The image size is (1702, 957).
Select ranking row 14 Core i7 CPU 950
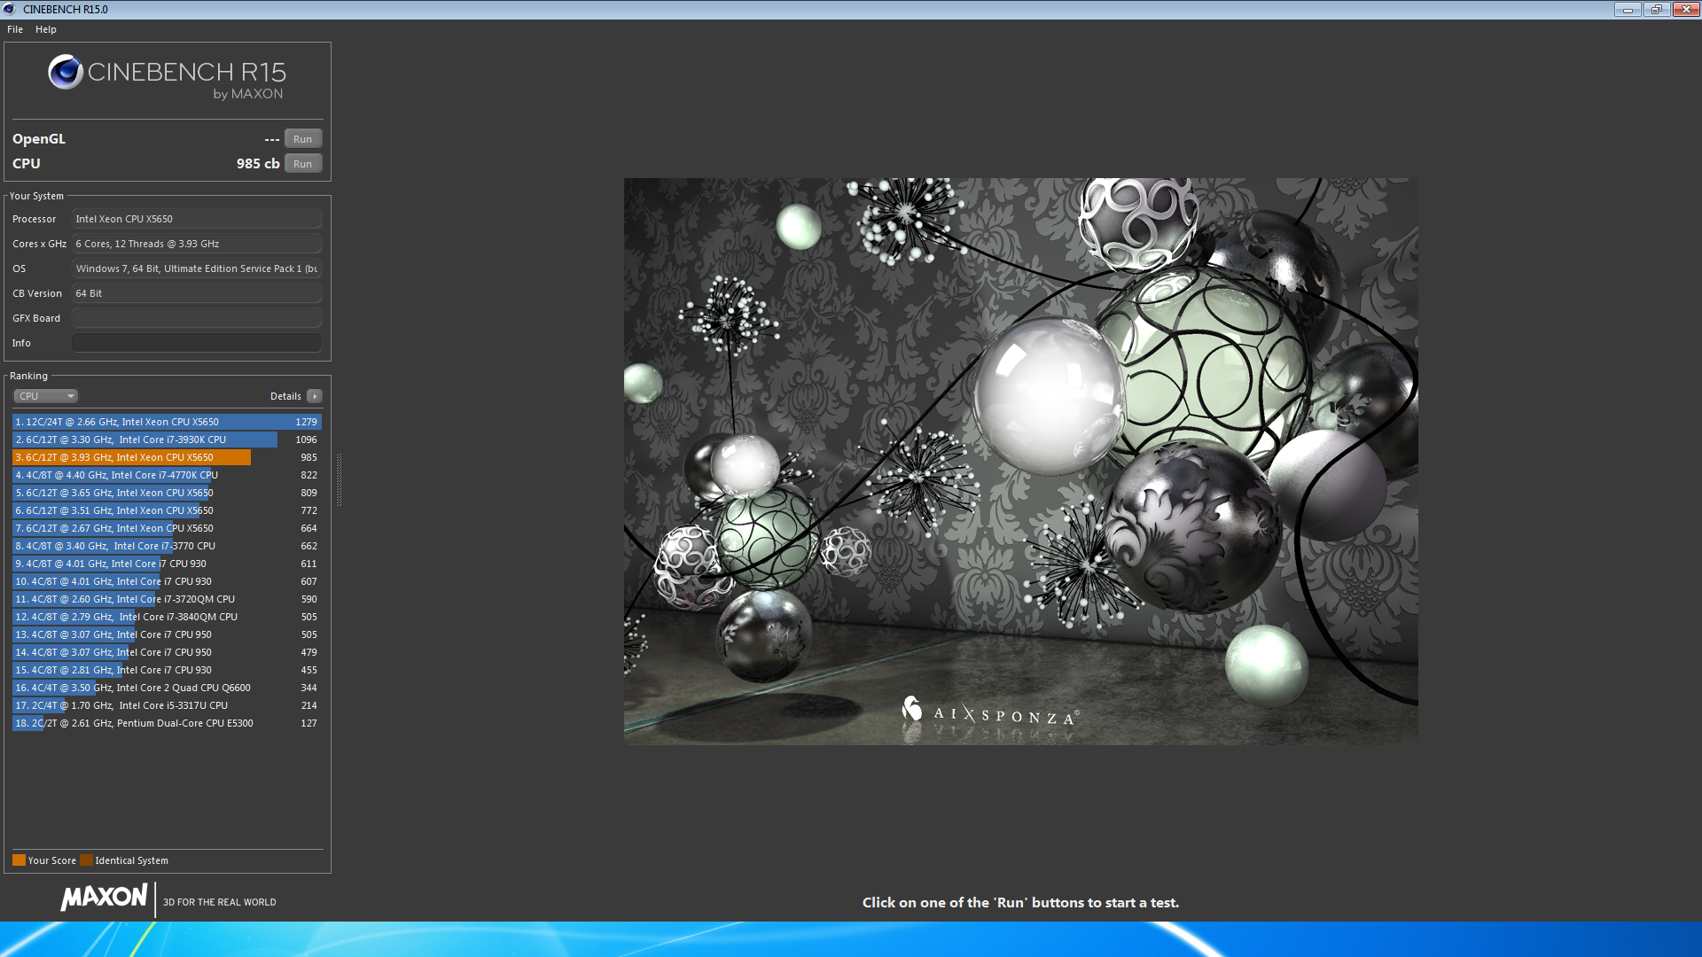167,652
